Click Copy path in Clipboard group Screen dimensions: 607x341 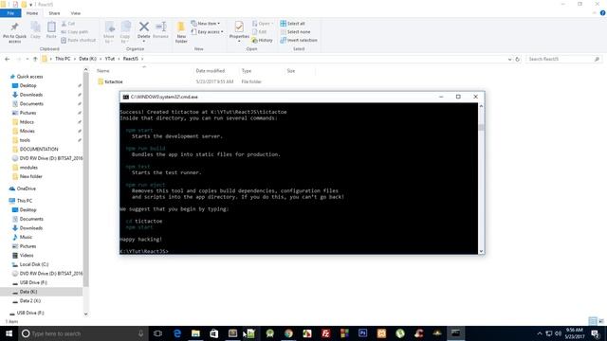(x=75, y=31)
